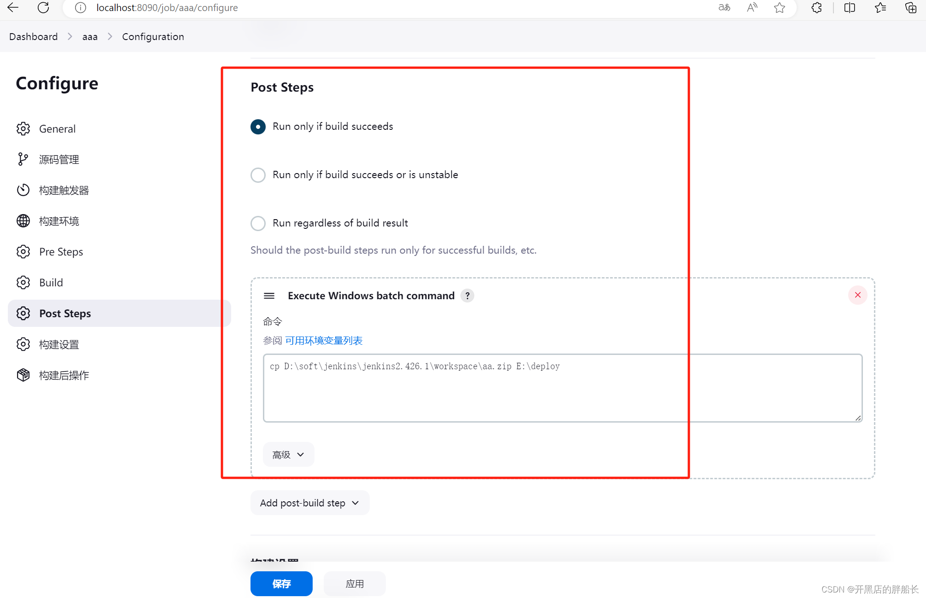Screen dimensions: 926x598
Task: Select 'Run only if build succeeds' radio
Action: coord(258,127)
